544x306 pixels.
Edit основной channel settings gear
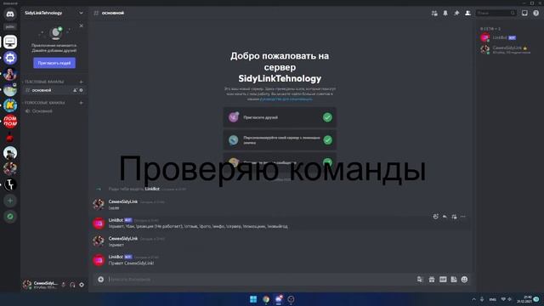click(82, 90)
